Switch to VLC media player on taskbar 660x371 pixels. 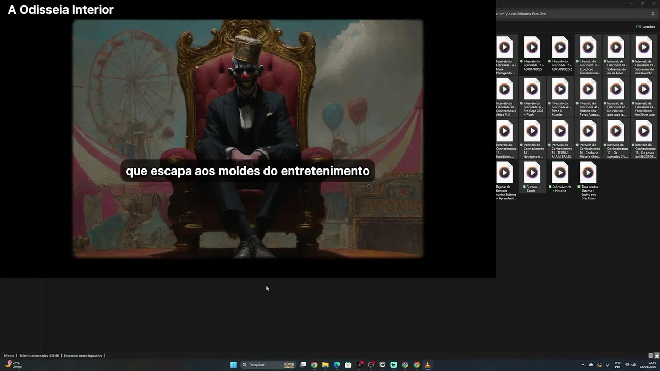point(427,365)
